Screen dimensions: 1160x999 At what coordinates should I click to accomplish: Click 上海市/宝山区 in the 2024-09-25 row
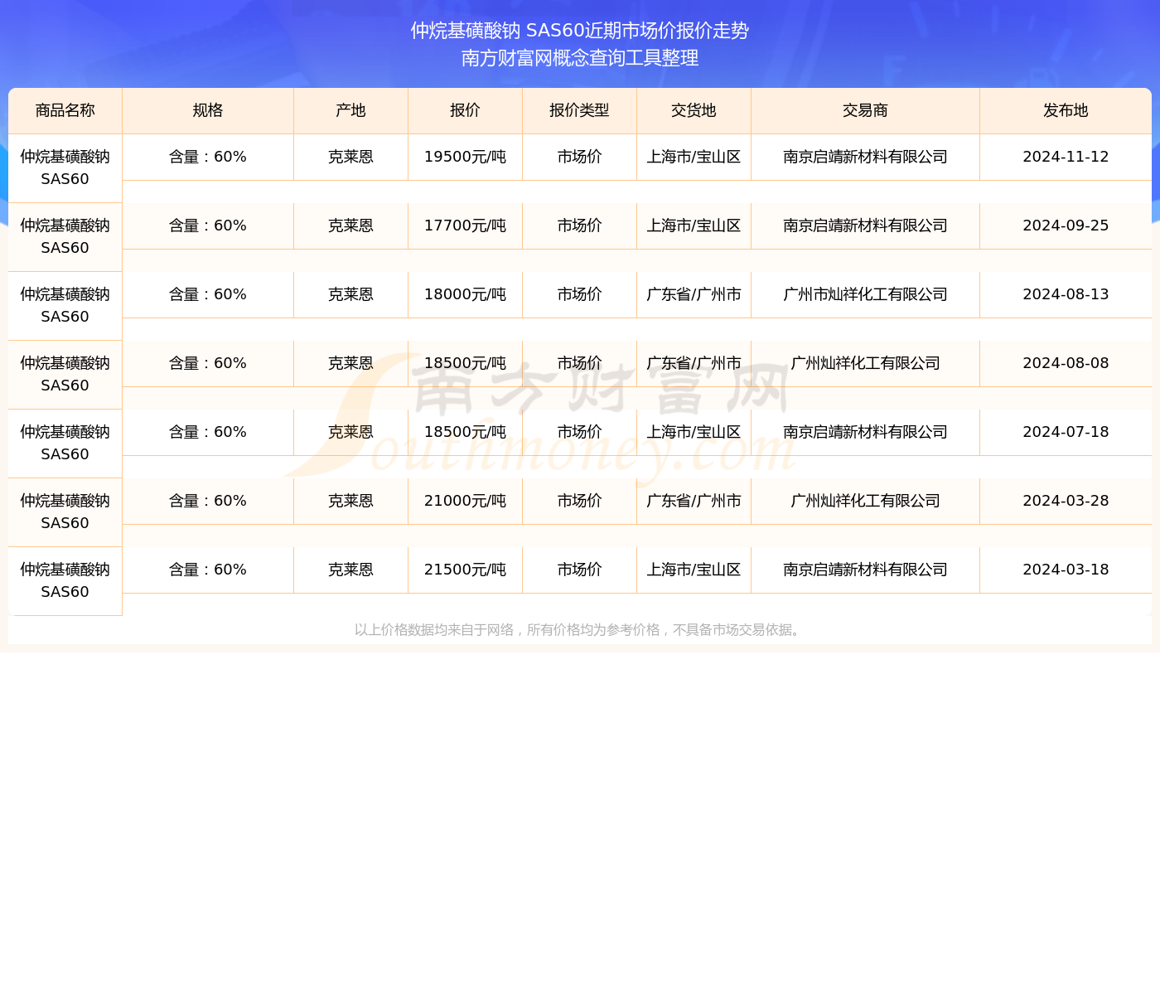coord(694,226)
